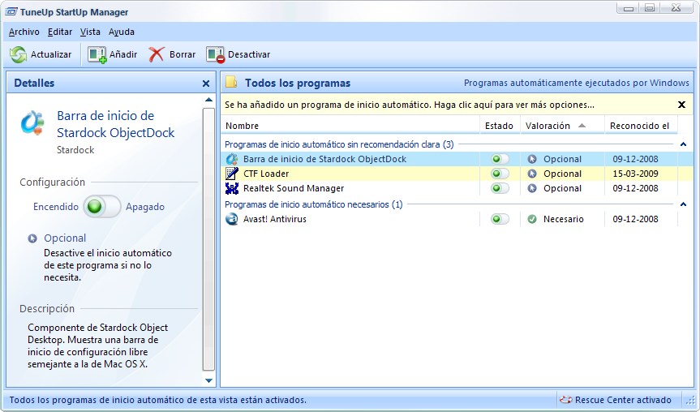Open the Archivo menu
The height and width of the screenshot is (412, 700).
click(x=24, y=32)
